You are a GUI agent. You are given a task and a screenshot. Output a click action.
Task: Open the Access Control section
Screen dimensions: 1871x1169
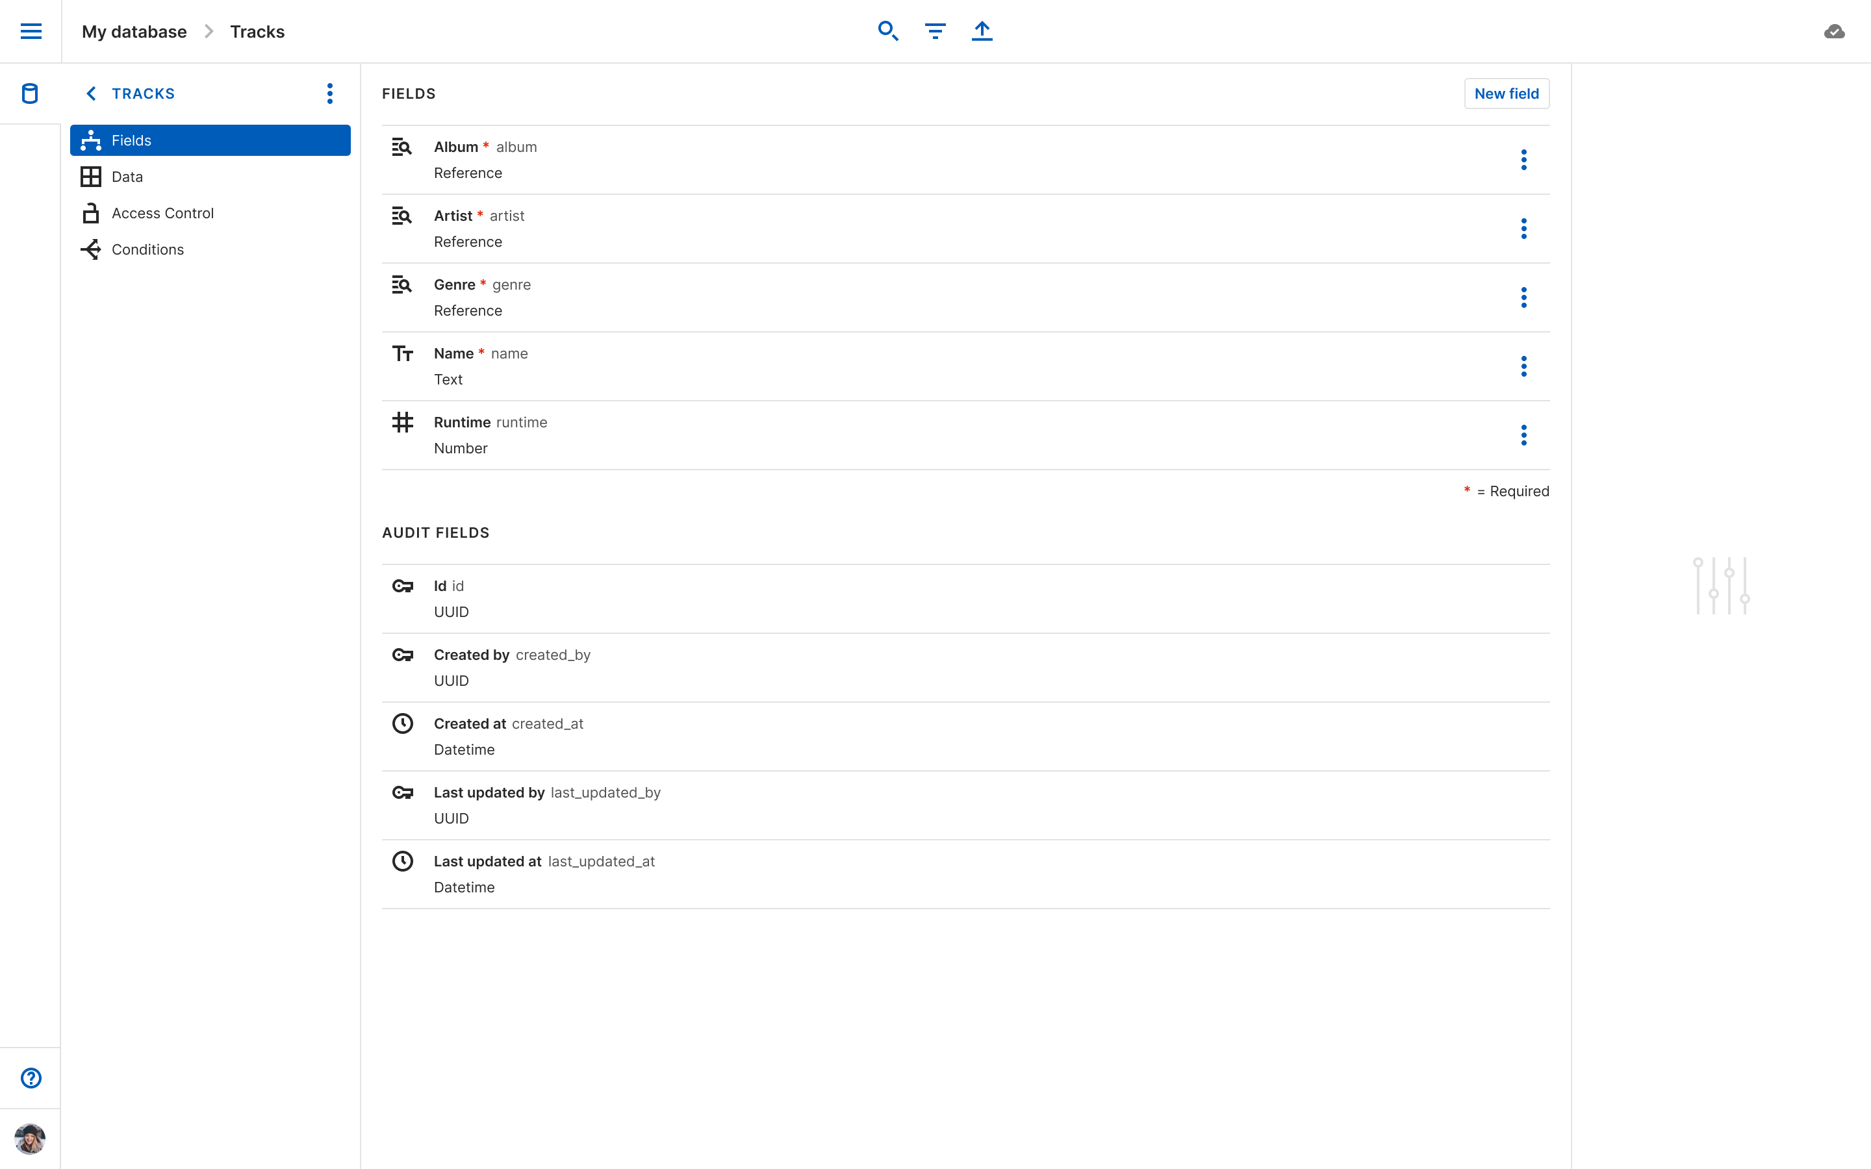162,214
